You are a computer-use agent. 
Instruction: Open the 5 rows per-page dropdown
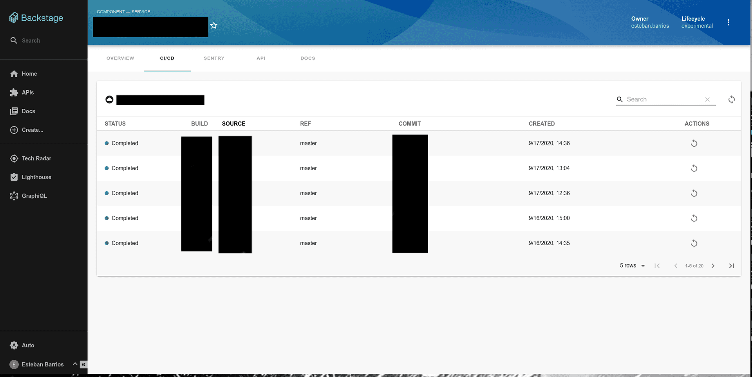tap(632, 266)
